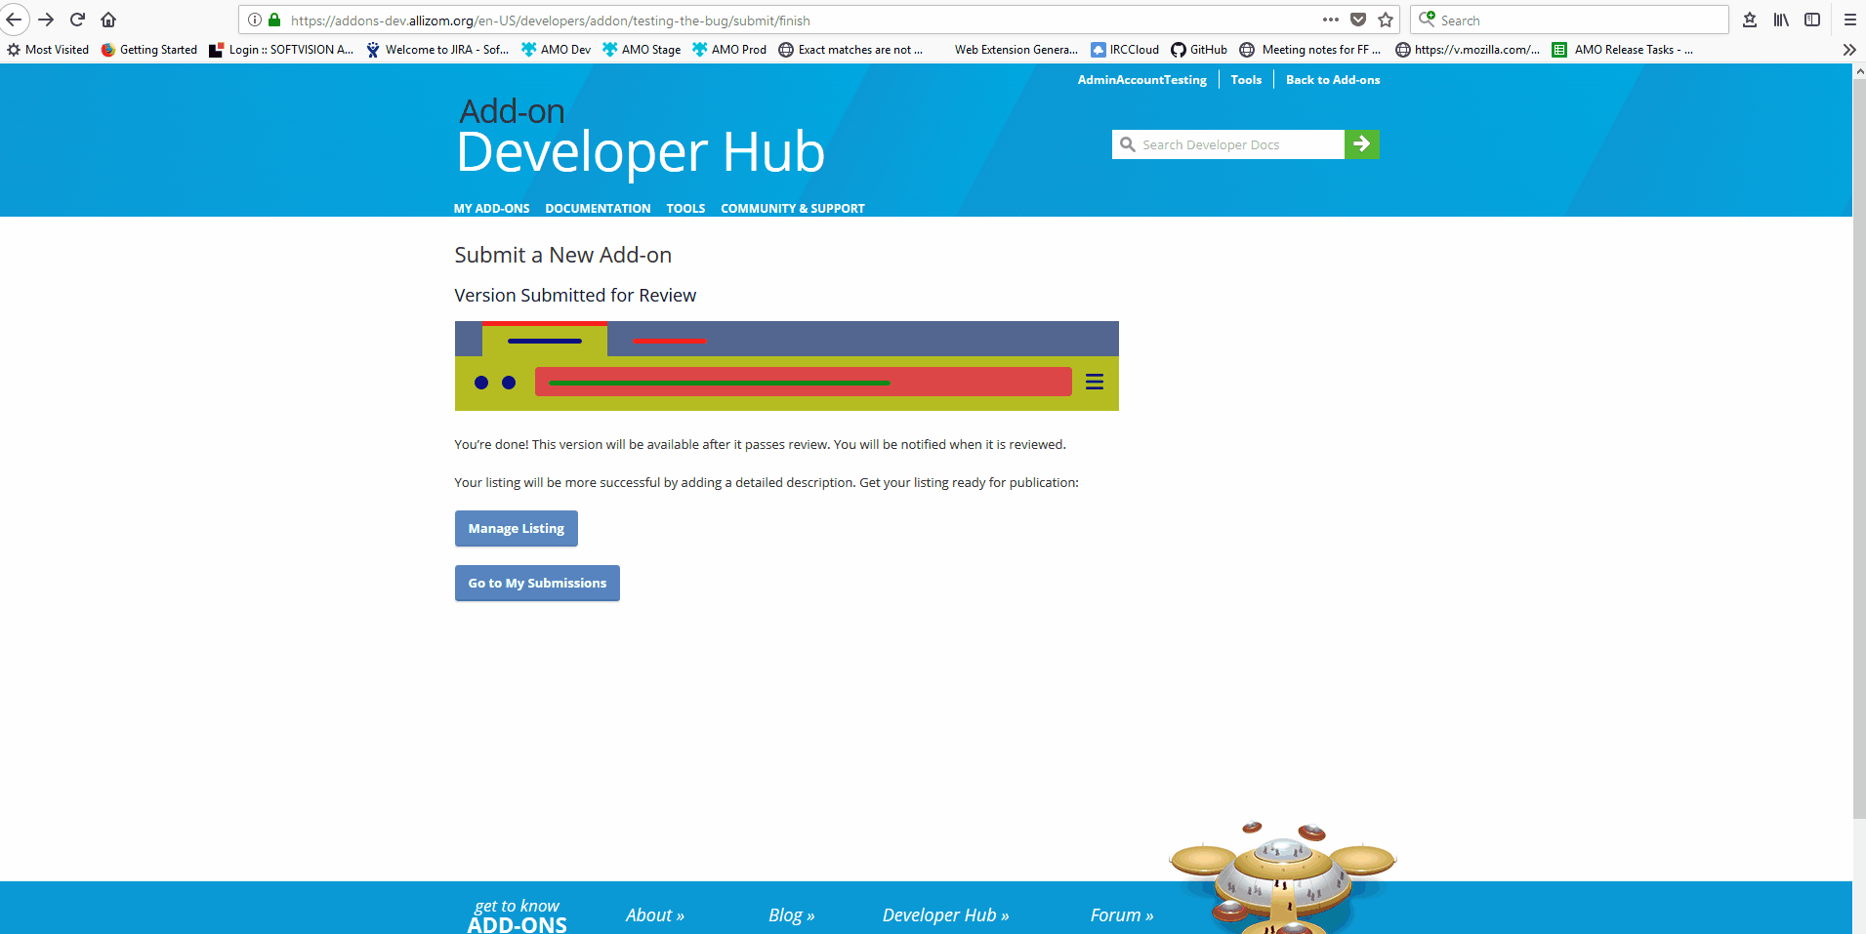Viewport: 1866px width, 934px height.
Task: Click Go to My Submissions button
Action: (537, 583)
